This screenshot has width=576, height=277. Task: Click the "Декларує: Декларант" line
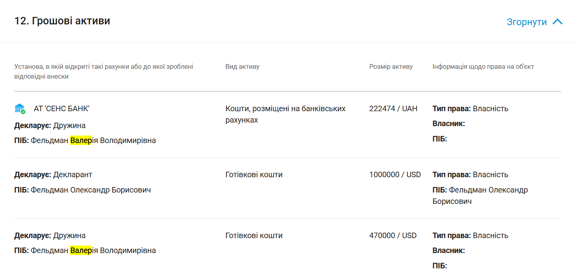53,174
